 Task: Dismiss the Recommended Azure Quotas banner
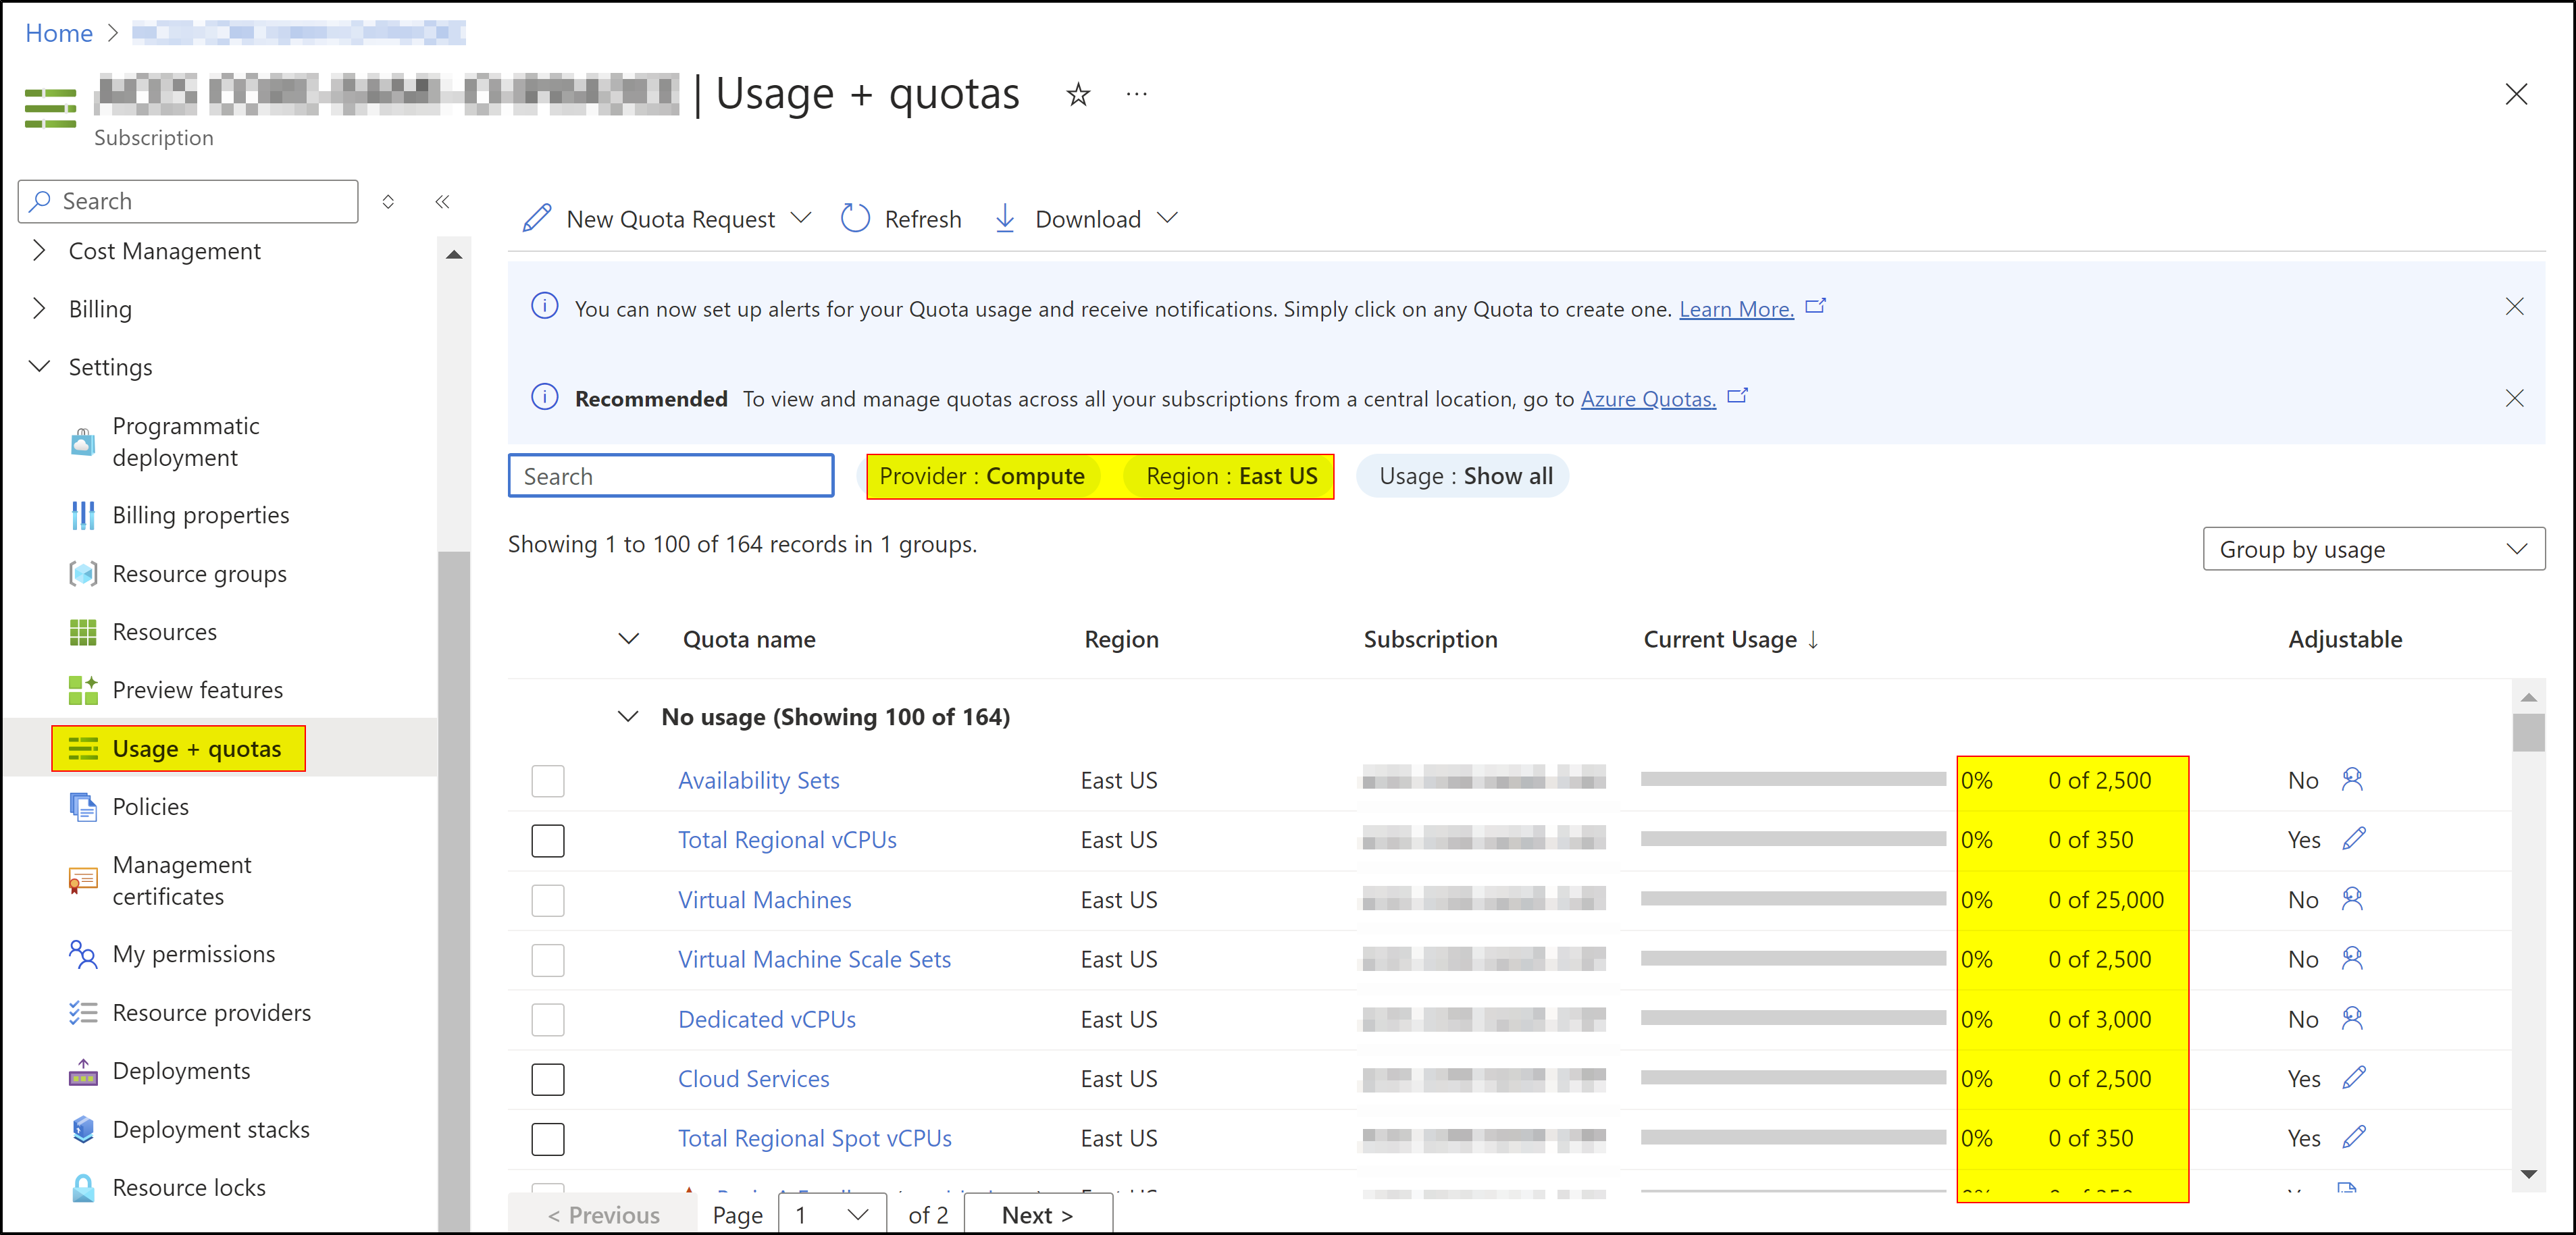(2514, 398)
